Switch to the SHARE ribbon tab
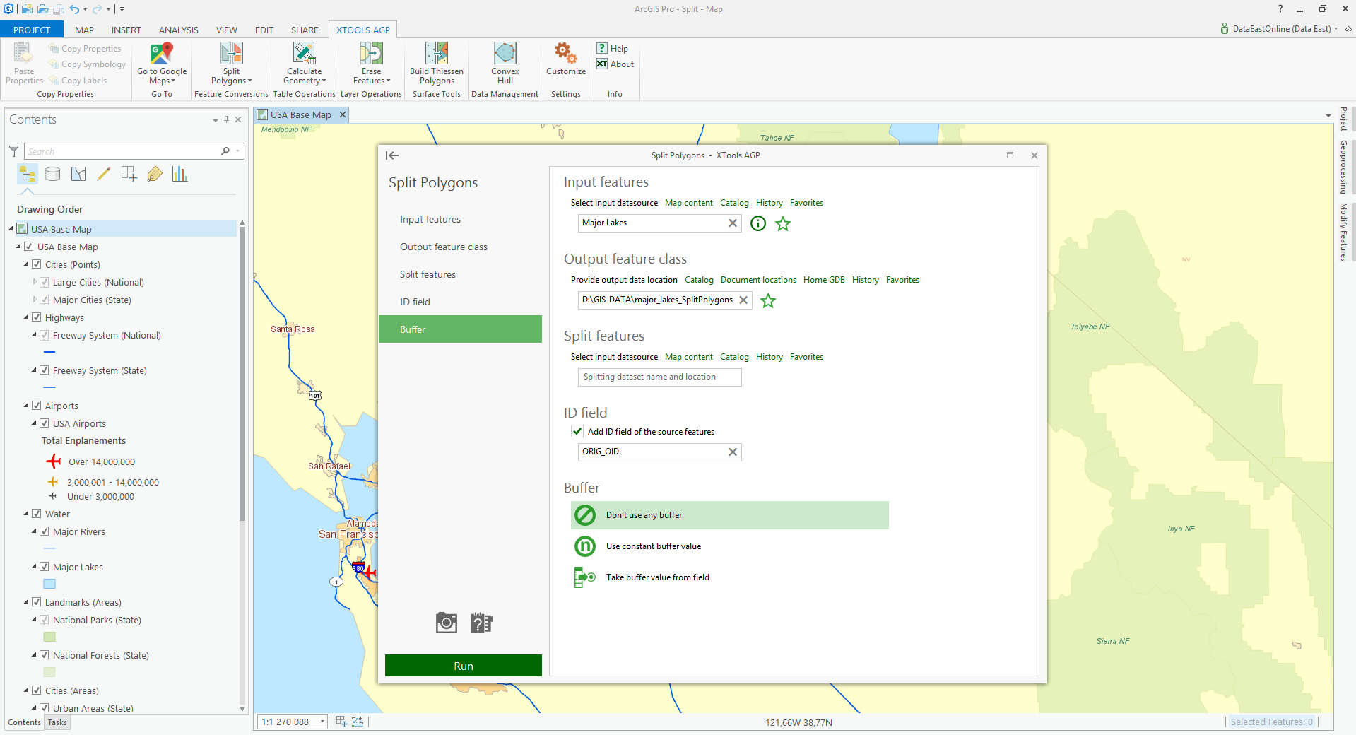Viewport: 1356px width, 735px height. point(305,30)
